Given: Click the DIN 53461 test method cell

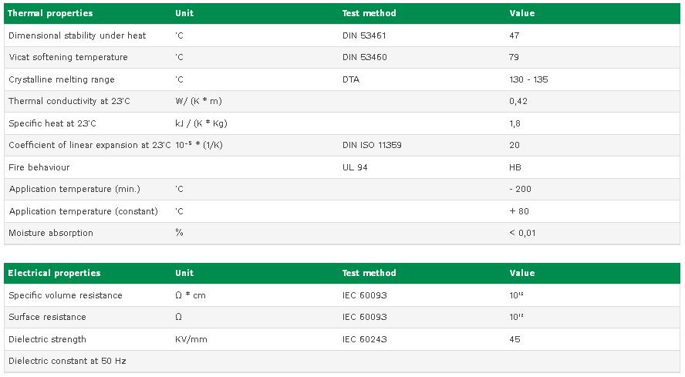Looking at the screenshot, I should coord(364,35).
